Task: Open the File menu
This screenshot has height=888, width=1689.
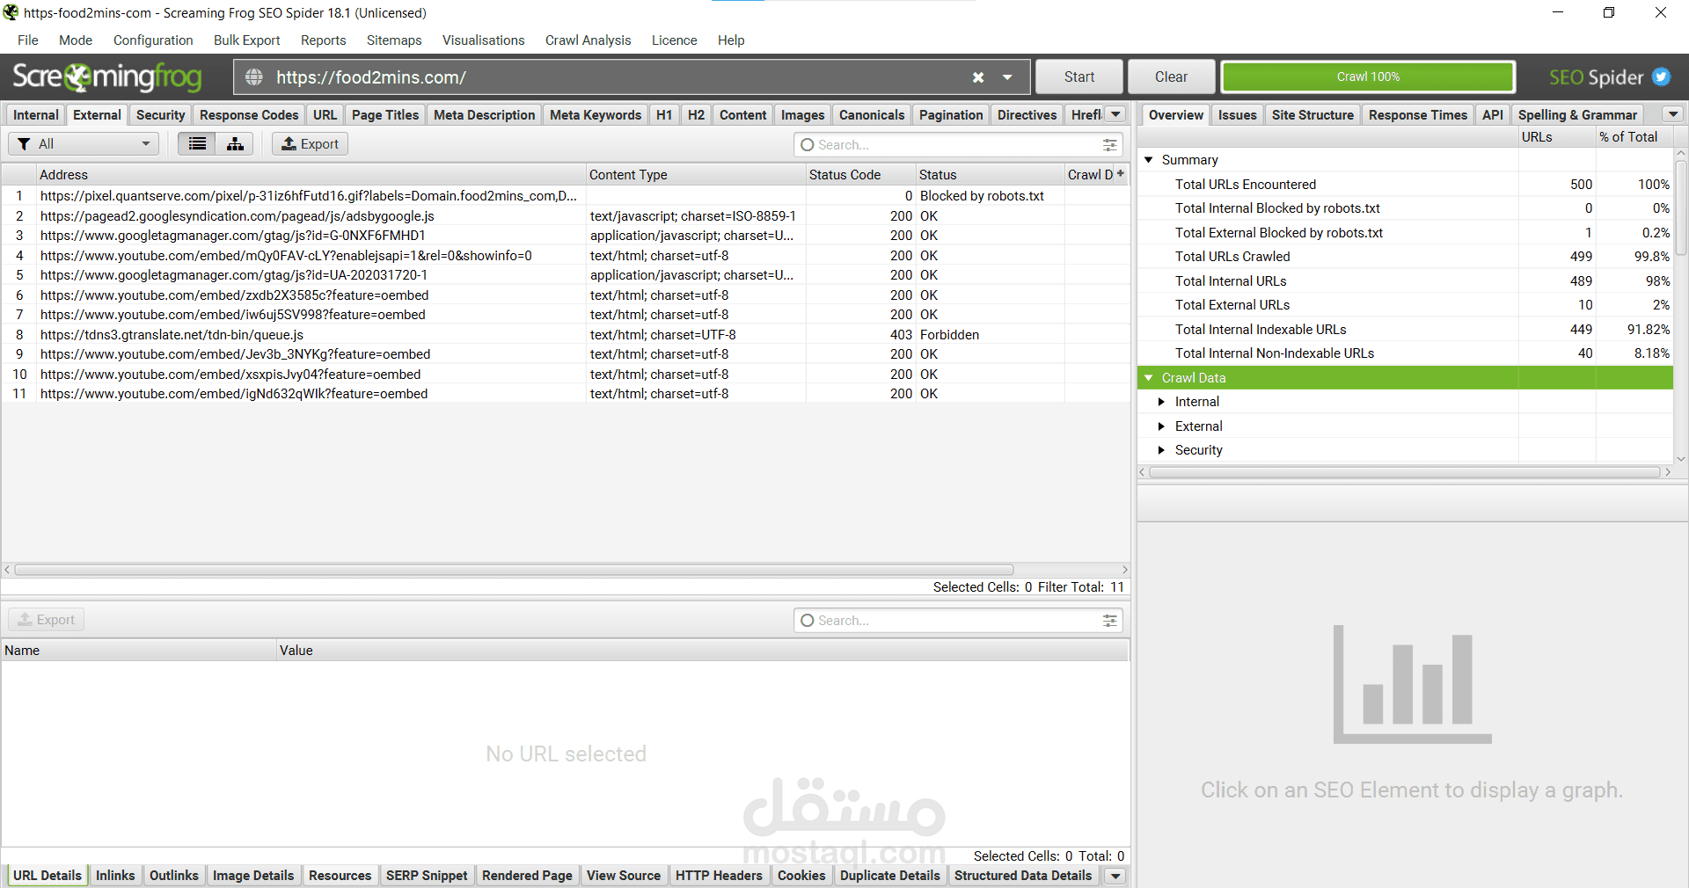Action: tap(28, 40)
